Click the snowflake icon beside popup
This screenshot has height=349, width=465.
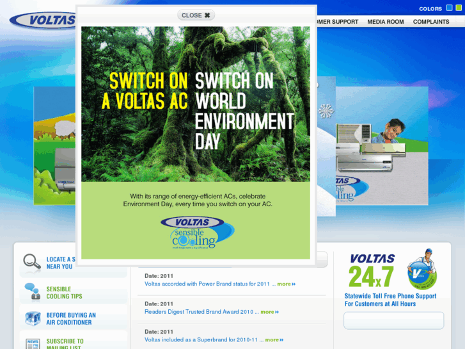tap(326, 111)
